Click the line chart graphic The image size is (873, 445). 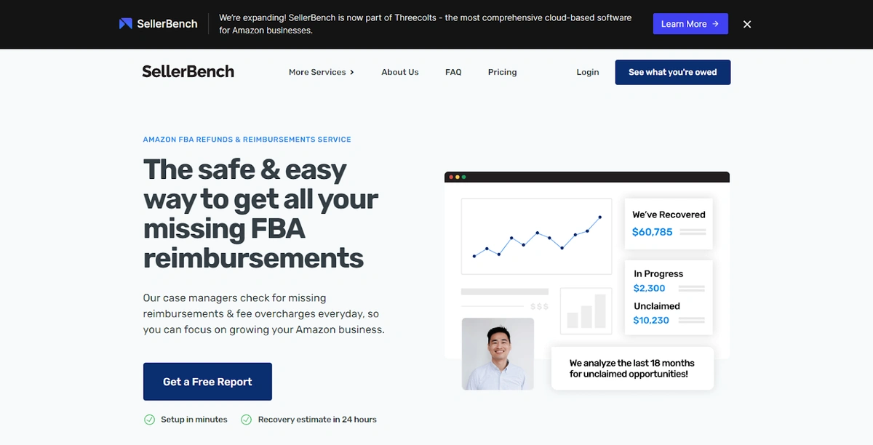(537, 236)
